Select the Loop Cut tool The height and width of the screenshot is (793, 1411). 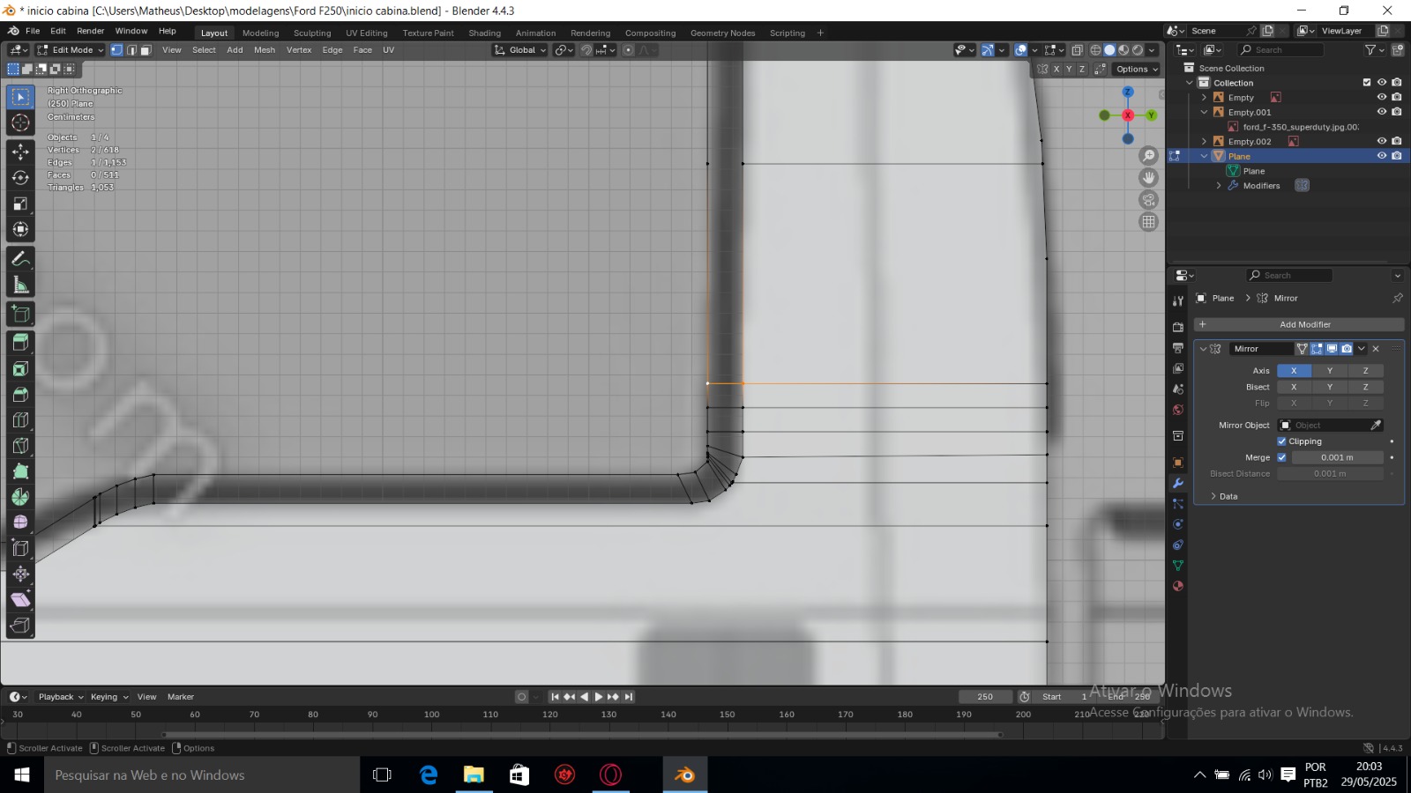click(x=20, y=420)
